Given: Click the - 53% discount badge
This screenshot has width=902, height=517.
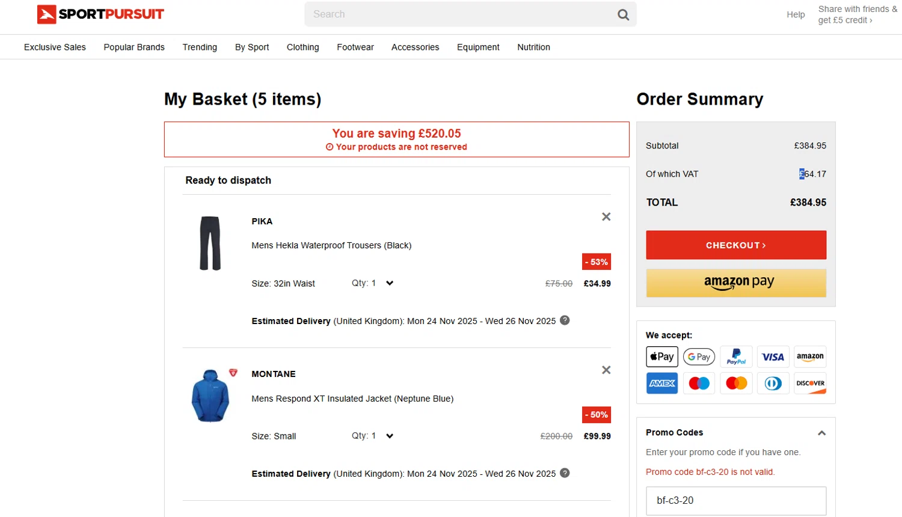Looking at the screenshot, I should coord(597,262).
